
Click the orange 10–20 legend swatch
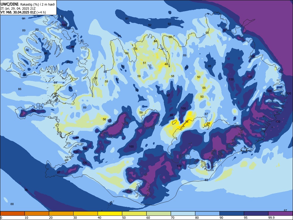[x=37, y=214]
